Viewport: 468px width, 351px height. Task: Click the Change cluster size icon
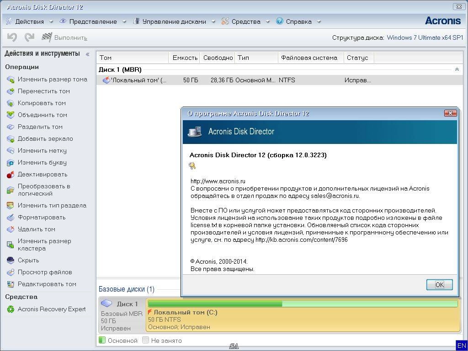coord(11,245)
